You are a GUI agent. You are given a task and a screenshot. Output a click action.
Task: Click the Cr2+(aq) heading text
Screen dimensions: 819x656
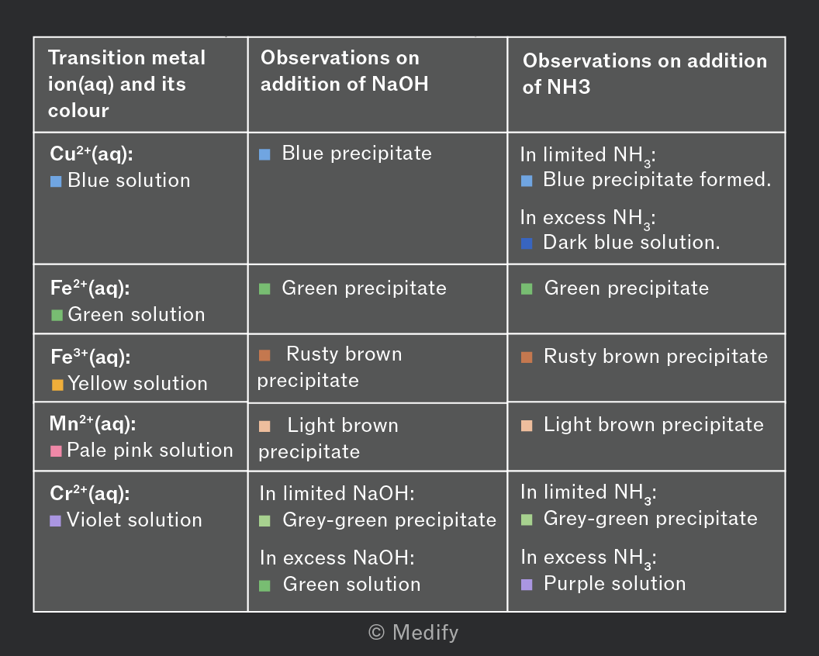(x=90, y=493)
